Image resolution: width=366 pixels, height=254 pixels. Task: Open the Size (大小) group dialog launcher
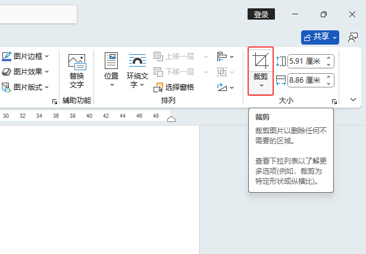coord(334,102)
